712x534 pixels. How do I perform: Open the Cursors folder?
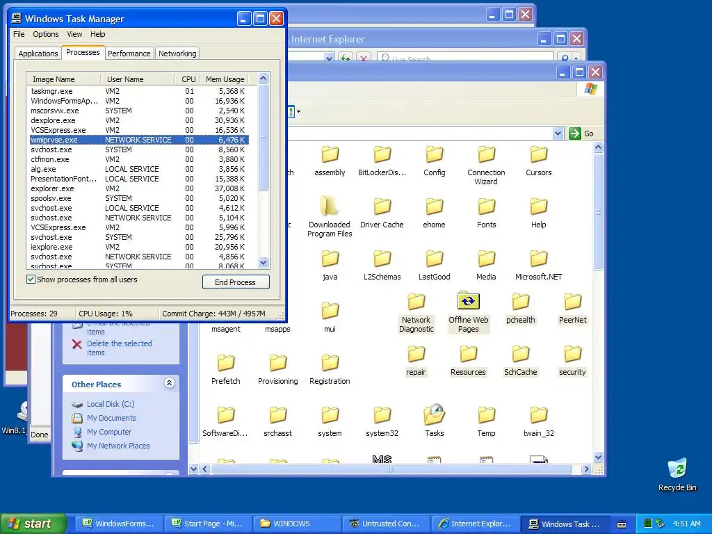(x=539, y=161)
